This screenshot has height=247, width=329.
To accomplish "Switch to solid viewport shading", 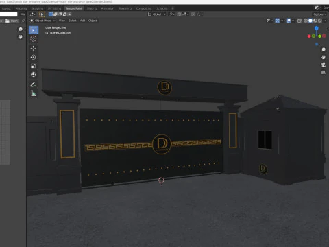I will tap(310, 21).
